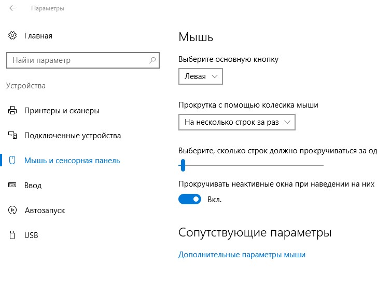The width and height of the screenshot is (377, 290).
Task: Toggle scrolling inactive windows switch
Action: [190, 199]
